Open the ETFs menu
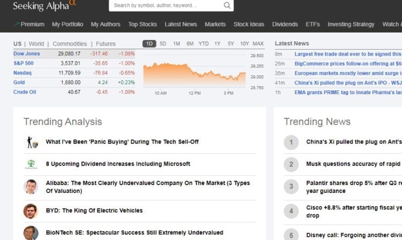This screenshot has height=240, width=402. [x=313, y=24]
